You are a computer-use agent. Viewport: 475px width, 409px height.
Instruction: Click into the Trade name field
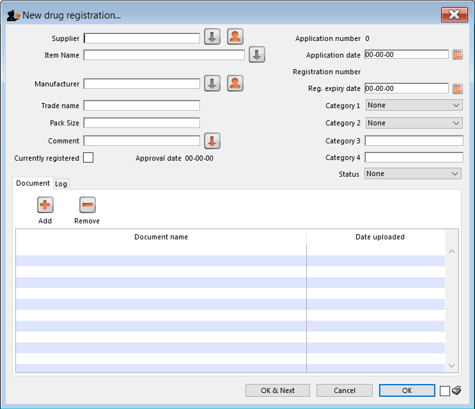[141, 106]
